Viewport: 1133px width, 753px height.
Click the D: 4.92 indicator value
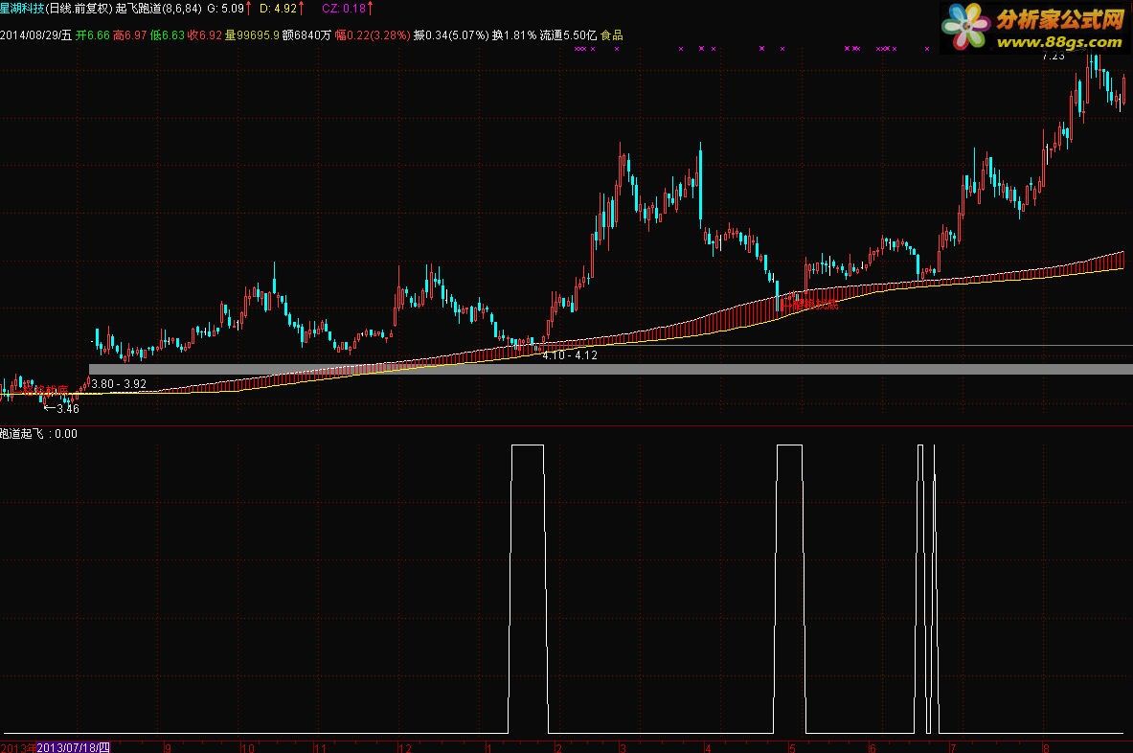[x=282, y=9]
